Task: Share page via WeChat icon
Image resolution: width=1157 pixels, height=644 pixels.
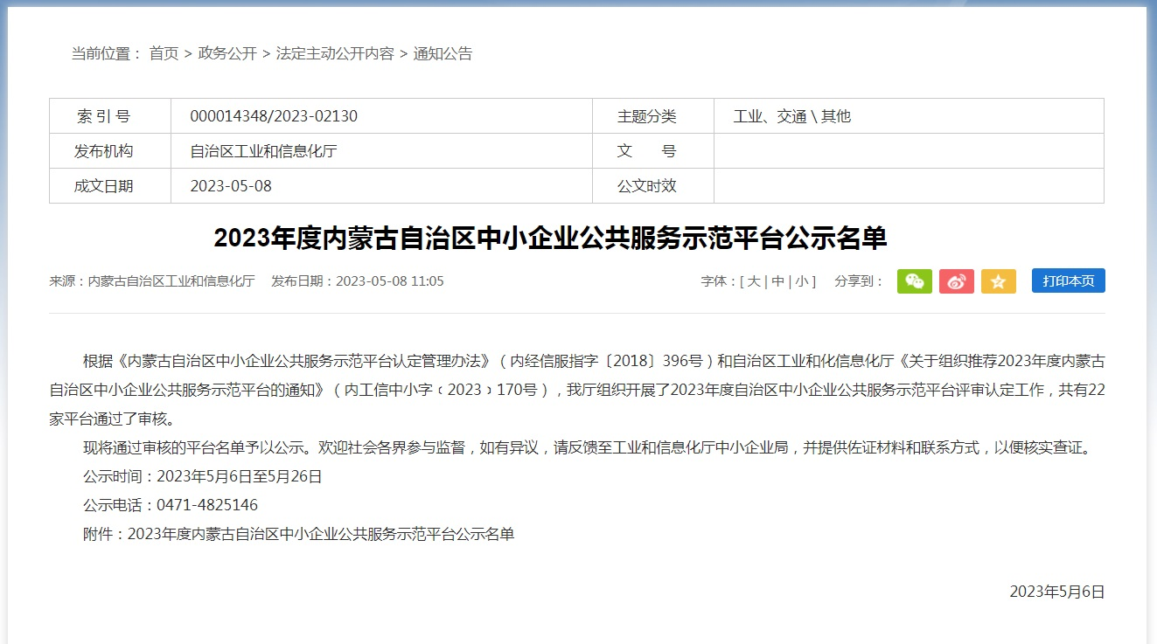Action: point(914,281)
